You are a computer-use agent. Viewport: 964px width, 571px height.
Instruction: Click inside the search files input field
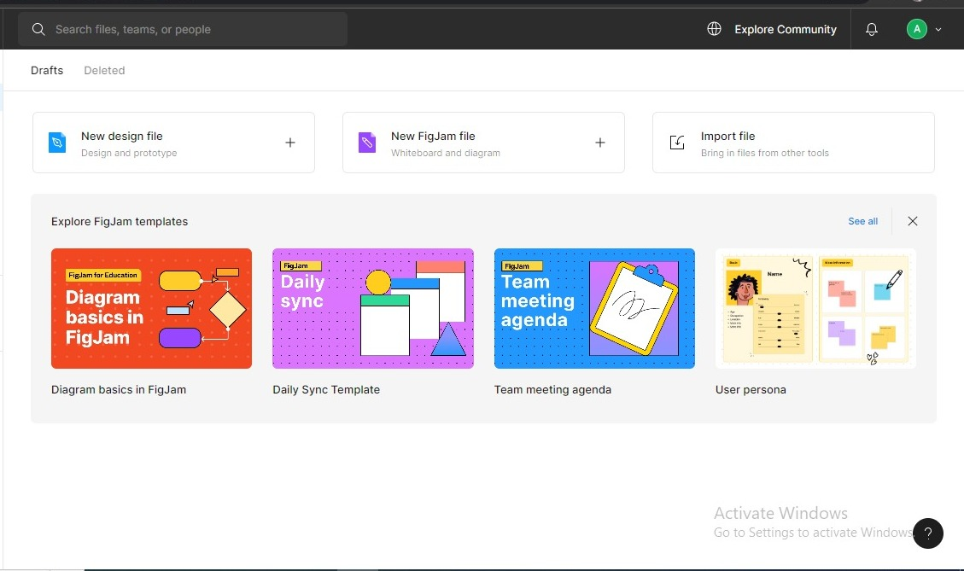pyautogui.click(x=183, y=28)
